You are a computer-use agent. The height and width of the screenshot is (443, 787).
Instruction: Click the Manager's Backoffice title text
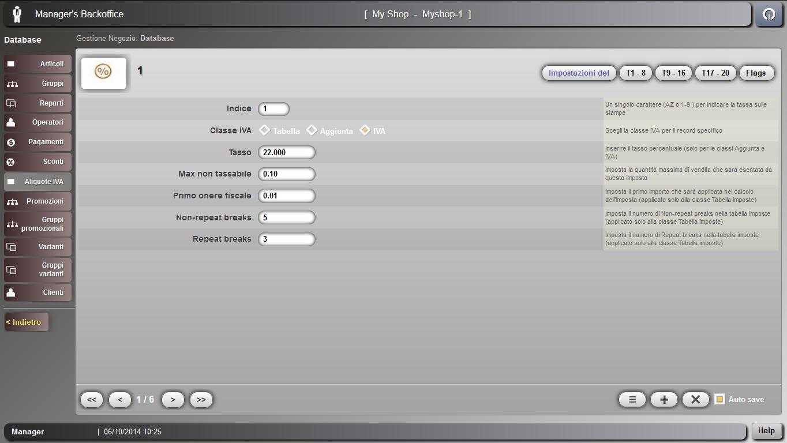coord(79,14)
